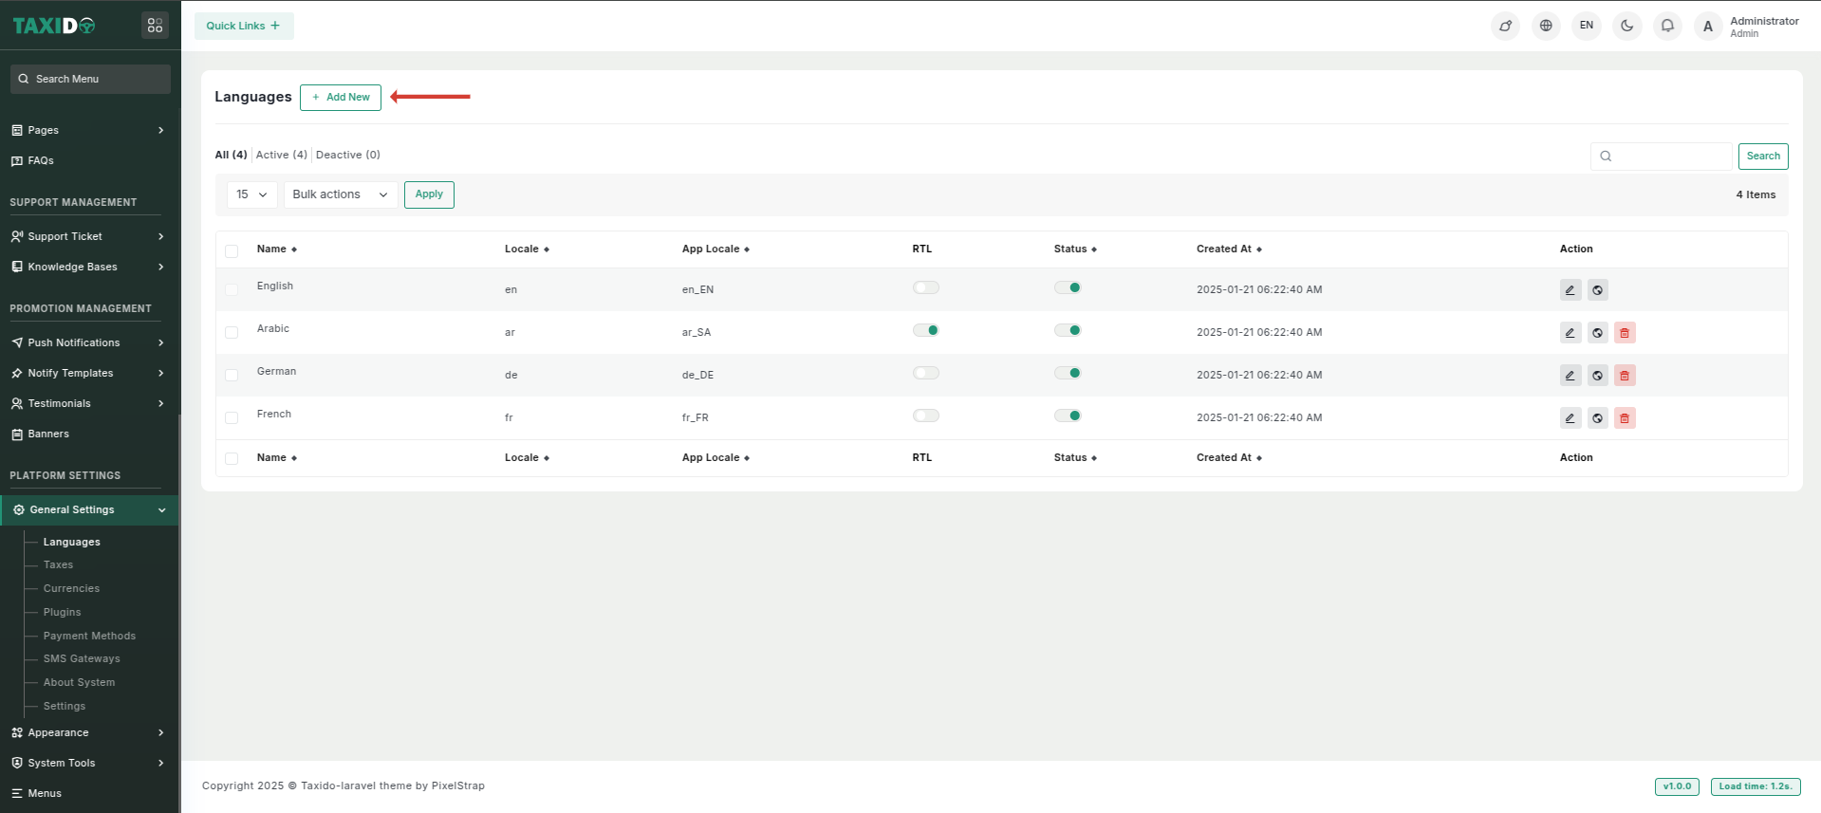Click the globe icon in top bar
Viewport: 1821px width, 813px height.
click(1545, 26)
